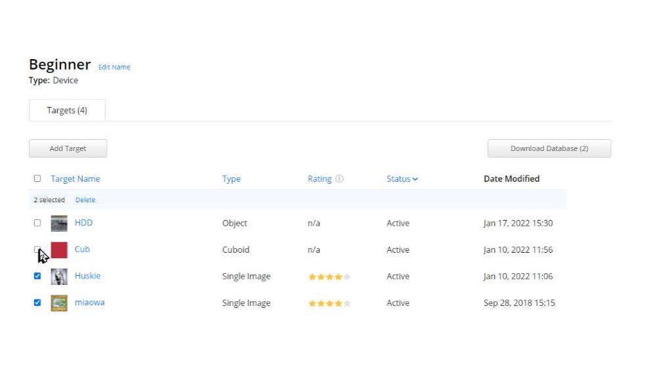The height and width of the screenshot is (369, 657).
Task: Open the Cub target name link
Action: [82, 250]
